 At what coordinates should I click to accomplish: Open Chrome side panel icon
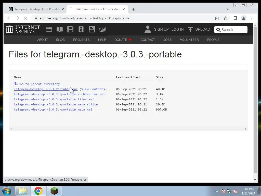tap(235, 18)
